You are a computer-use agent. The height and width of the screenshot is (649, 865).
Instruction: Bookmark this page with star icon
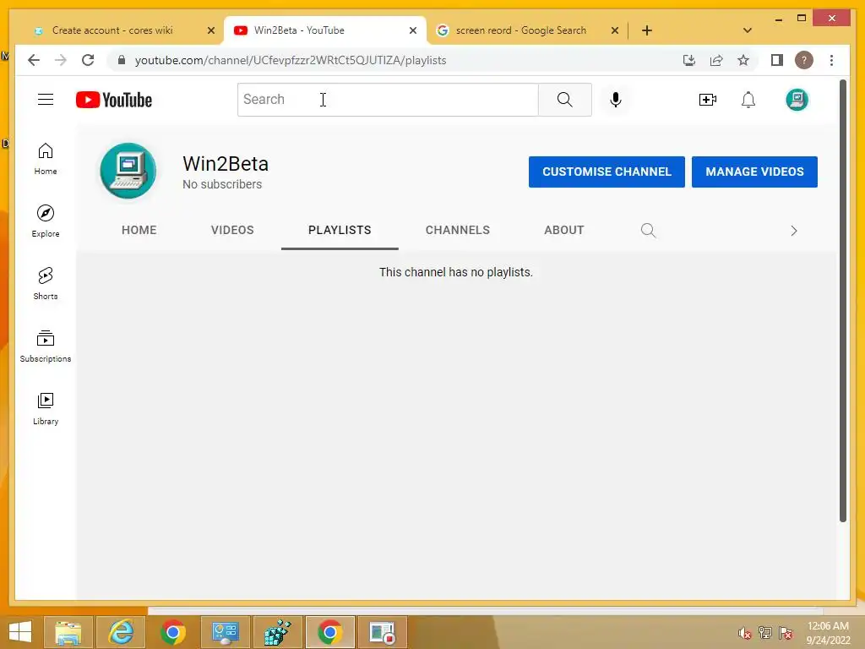coord(743,60)
